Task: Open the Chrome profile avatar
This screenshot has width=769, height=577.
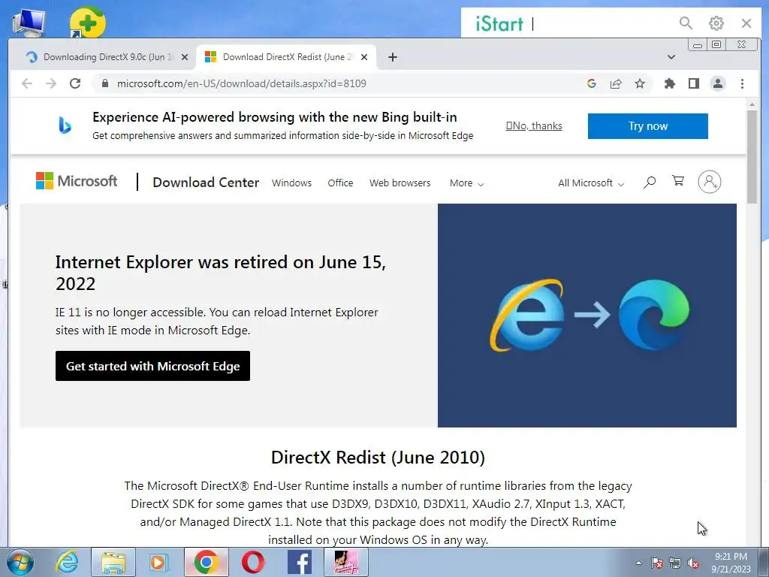Action: 717,83
